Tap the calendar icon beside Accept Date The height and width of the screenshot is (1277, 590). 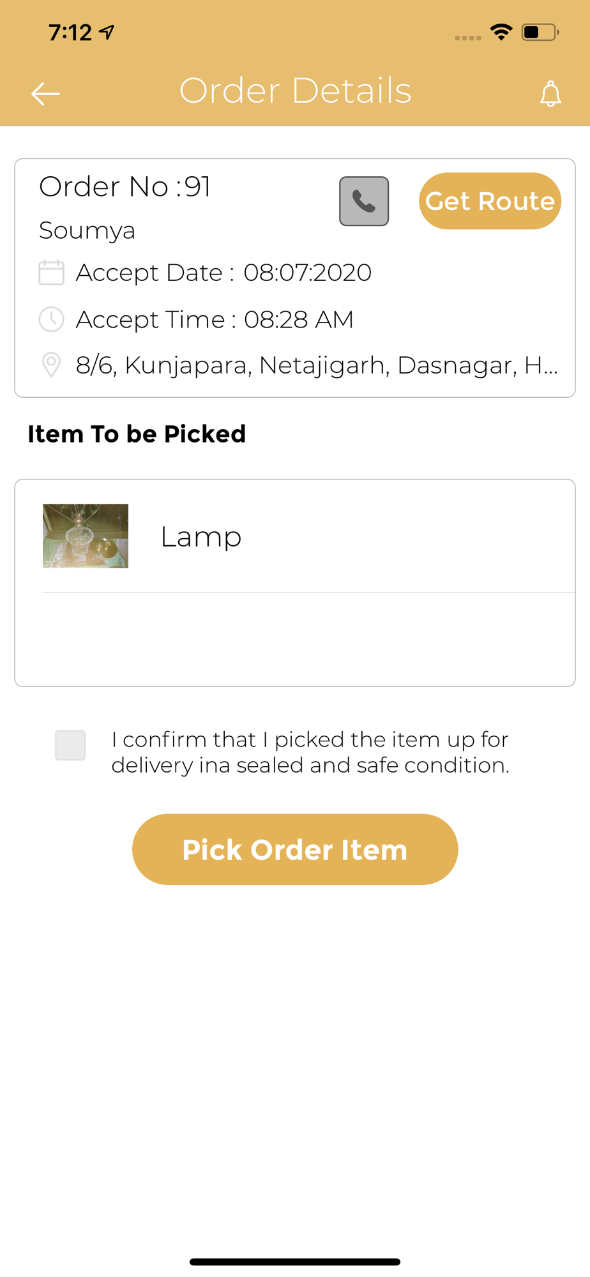point(51,272)
